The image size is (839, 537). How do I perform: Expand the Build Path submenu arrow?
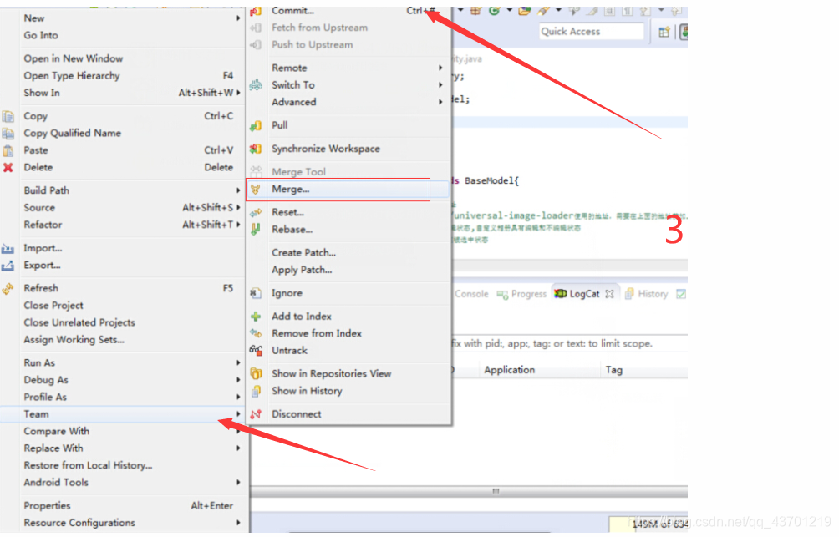[x=238, y=190]
